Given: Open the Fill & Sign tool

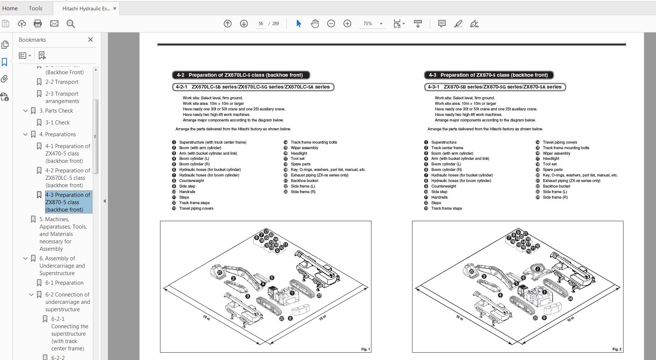Looking at the screenshot, I should (x=475, y=24).
